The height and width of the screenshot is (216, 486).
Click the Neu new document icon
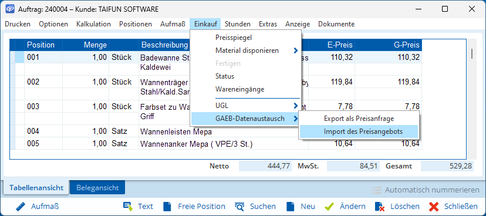[x=290, y=207]
